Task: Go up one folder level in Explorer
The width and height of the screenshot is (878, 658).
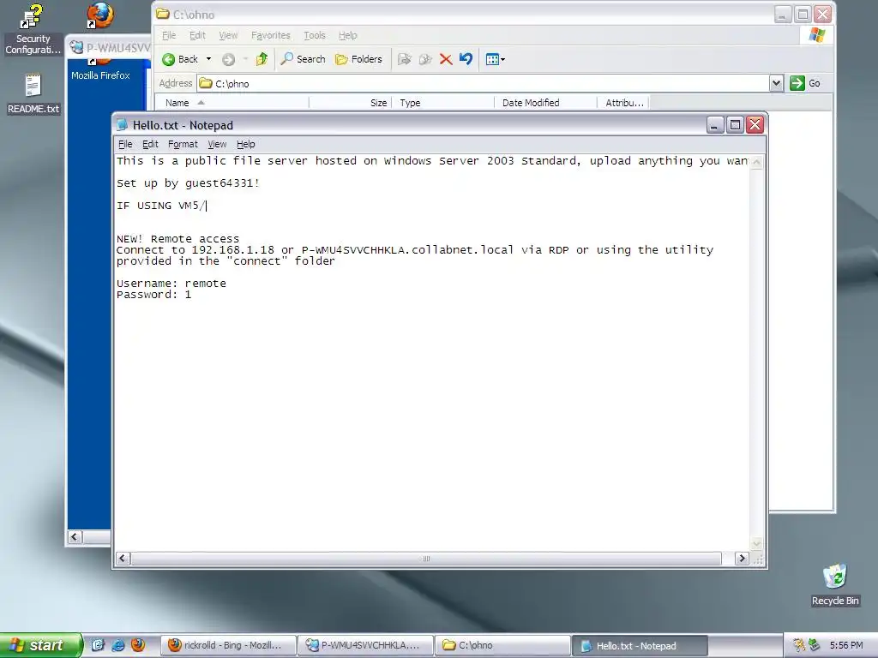Action: tap(262, 59)
